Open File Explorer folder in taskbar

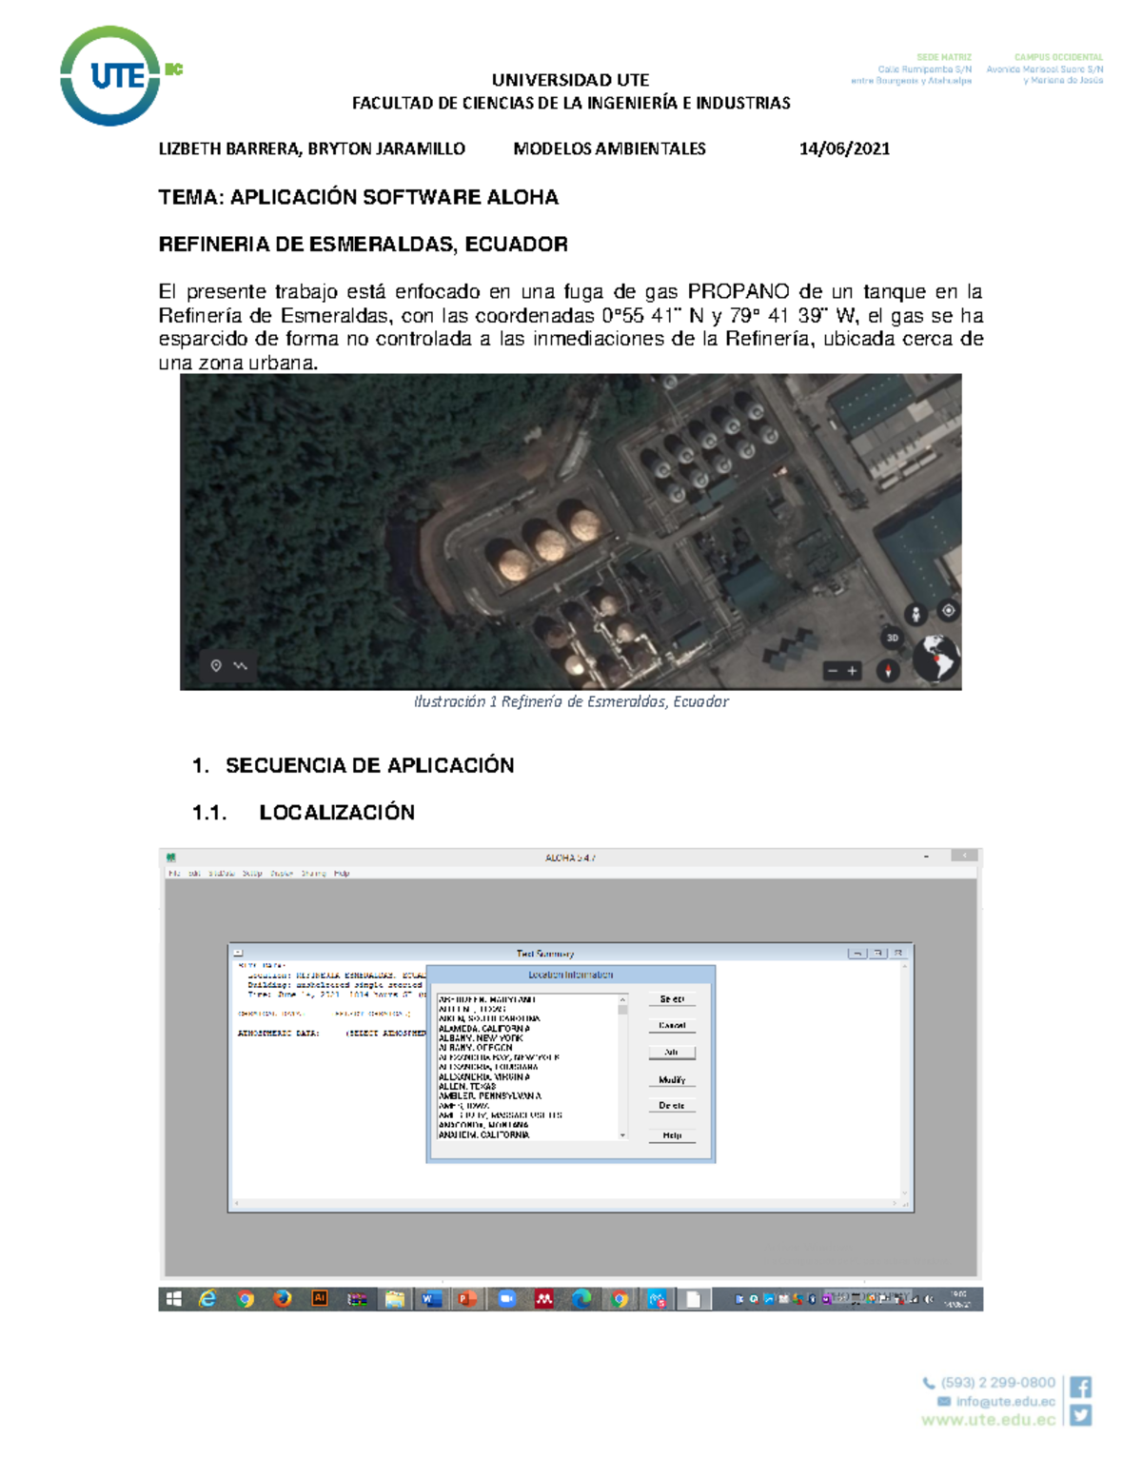pos(395,1299)
